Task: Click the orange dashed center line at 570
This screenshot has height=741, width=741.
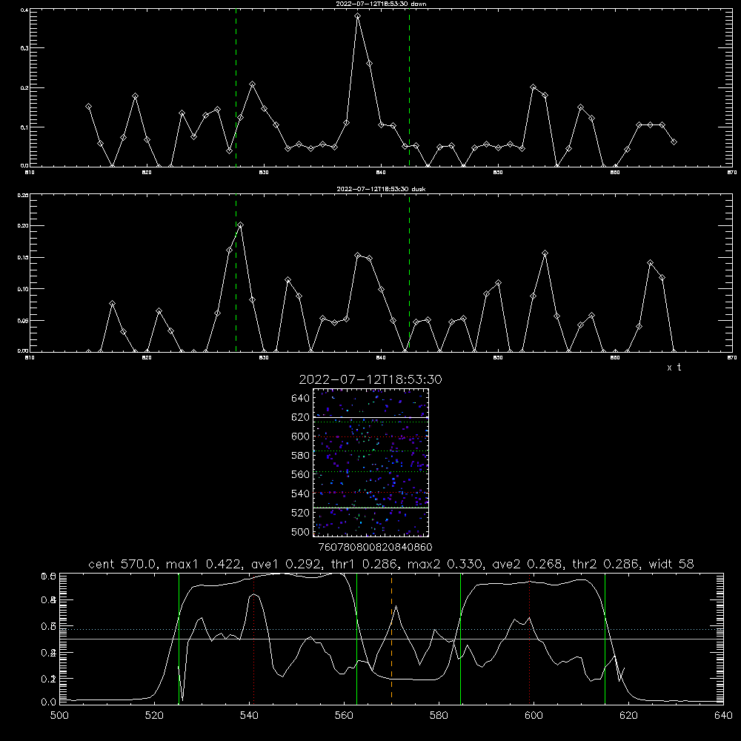Action: pos(391,638)
